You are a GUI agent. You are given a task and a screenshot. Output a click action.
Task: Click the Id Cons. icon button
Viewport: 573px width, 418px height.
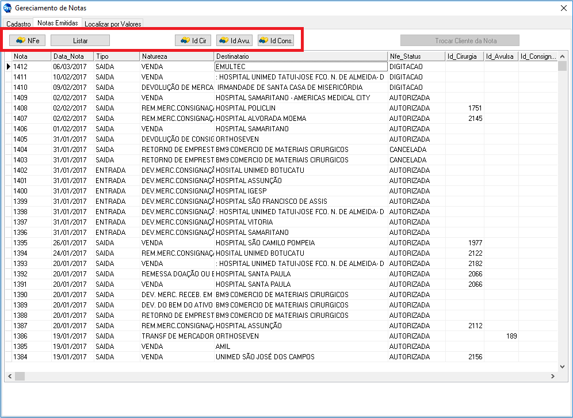pyautogui.click(x=276, y=40)
